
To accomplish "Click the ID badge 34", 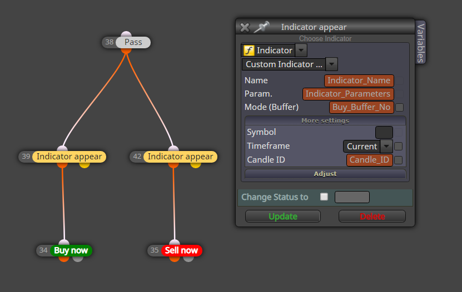I will [43, 250].
